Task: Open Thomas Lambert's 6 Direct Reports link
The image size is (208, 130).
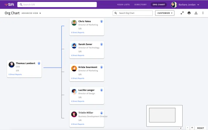Action: [x=15, y=74]
